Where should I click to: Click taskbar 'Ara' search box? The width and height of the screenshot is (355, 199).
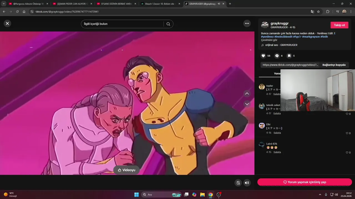(x=162, y=195)
